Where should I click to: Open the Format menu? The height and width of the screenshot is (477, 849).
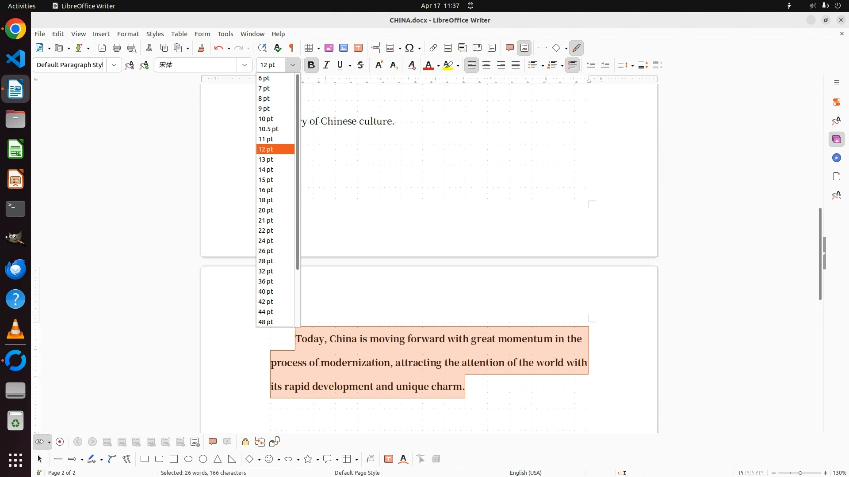coord(128,34)
